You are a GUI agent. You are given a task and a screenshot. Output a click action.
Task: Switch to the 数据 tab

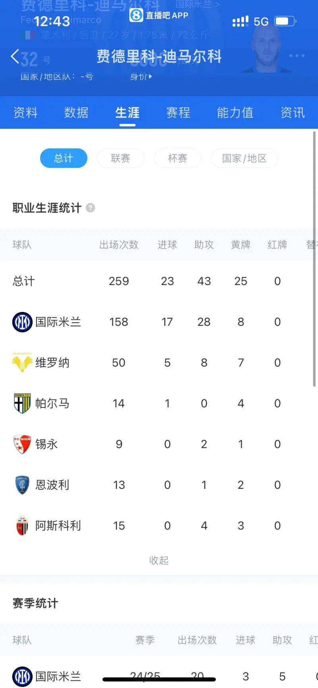(76, 113)
